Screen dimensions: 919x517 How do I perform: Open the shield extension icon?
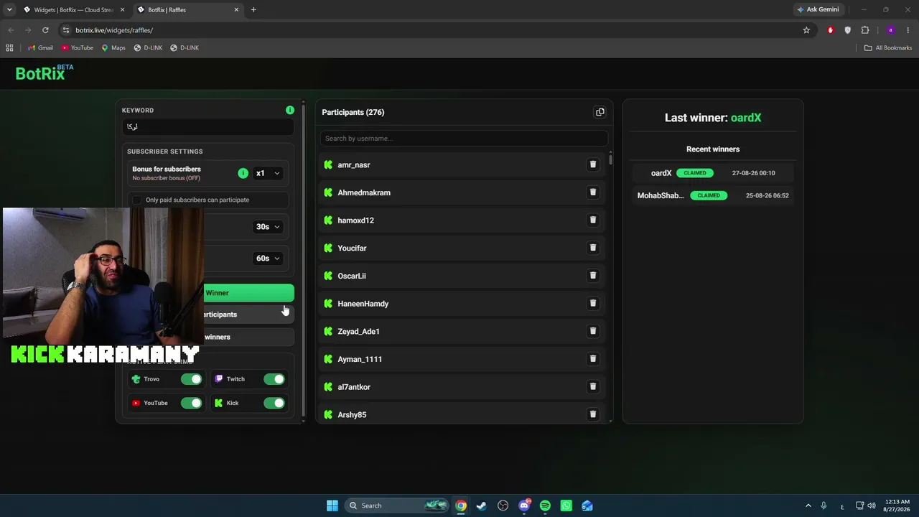[x=848, y=30]
